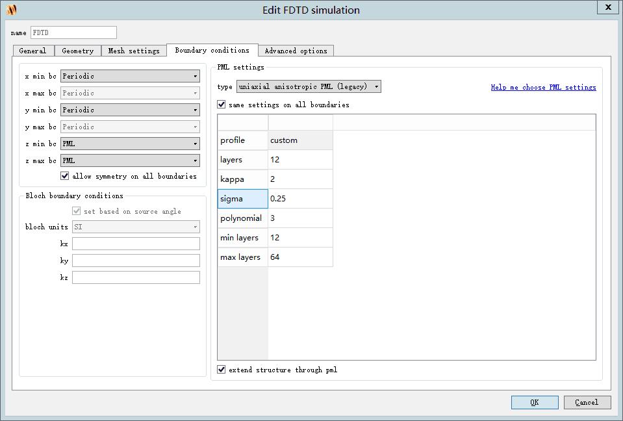Switch to the Mesh settings tab
Image resolution: width=623 pixels, height=421 pixels.
coord(134,50)
